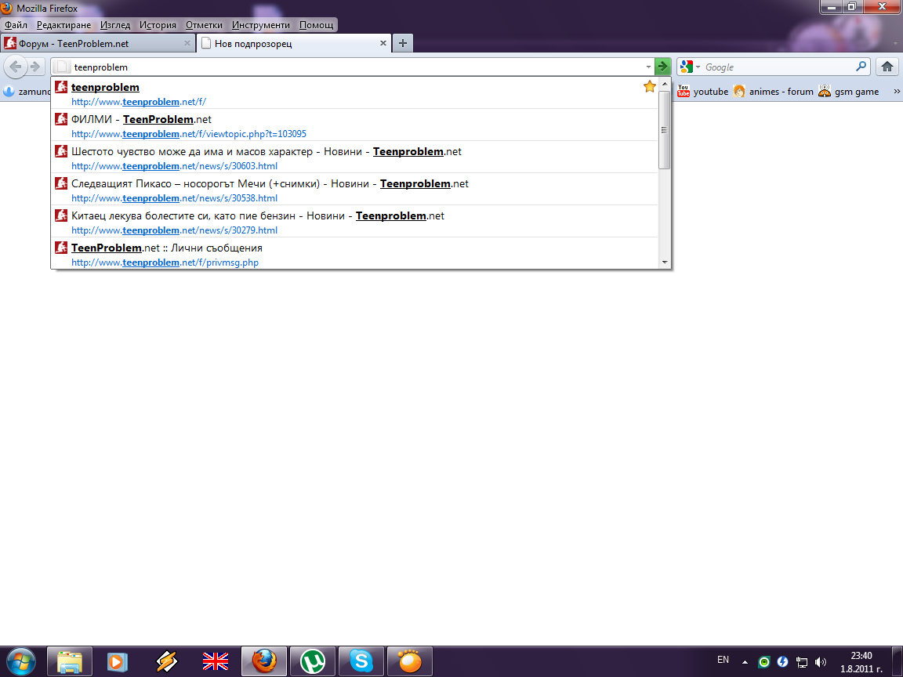This screenshot has width=903, height=677.
Task: Open the animes - forum bookmark
Action: tap(774, 92)
